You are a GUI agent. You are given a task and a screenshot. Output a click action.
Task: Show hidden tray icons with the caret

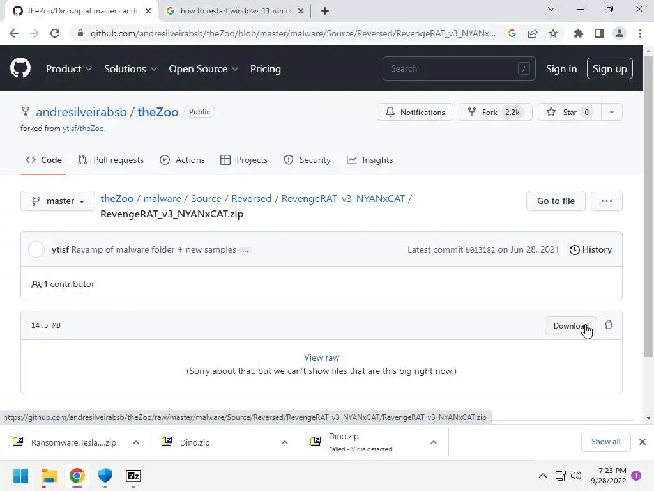pos(543,476)
